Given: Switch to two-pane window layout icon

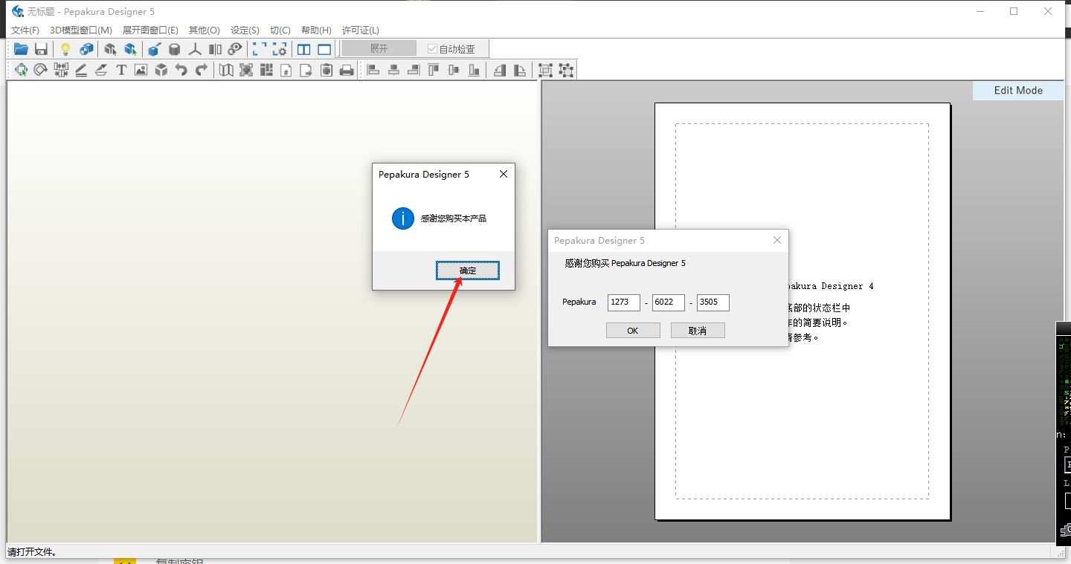Looking at the screenshot, I should pos(304,49).
